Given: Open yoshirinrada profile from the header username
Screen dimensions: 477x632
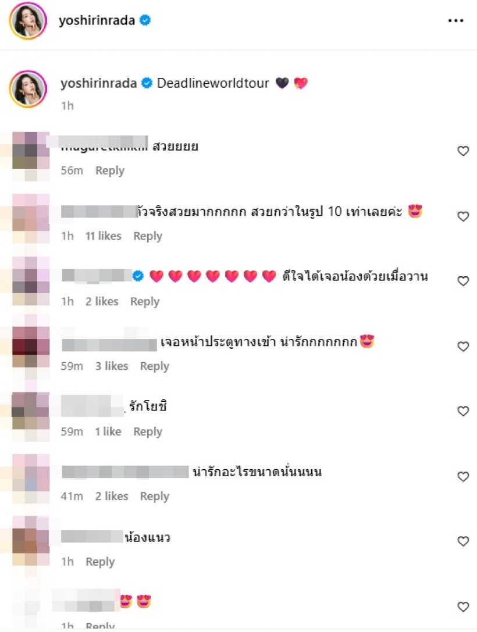Looking at the screenshot, I should [x=97, y=20].
